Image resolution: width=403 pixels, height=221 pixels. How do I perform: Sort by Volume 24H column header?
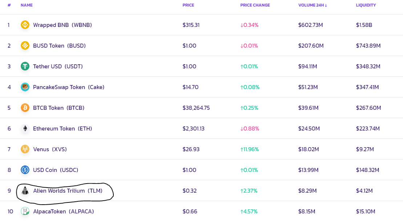tap(313, 5)
